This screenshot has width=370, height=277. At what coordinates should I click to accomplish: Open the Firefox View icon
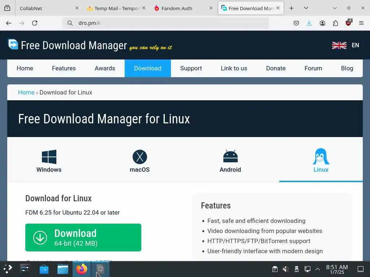click(x=7, y=8)
